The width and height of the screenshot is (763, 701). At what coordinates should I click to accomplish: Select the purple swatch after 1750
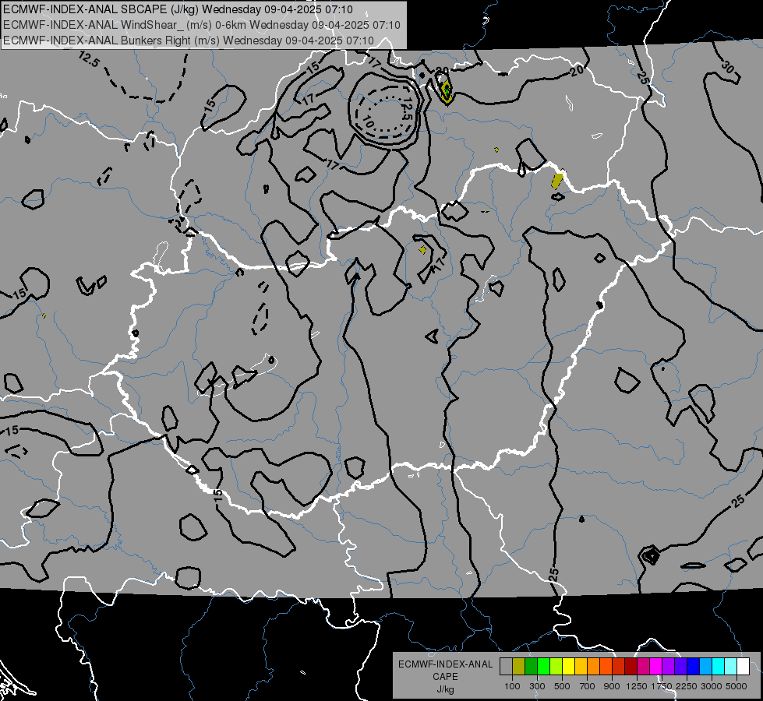[x=669, y=667]
